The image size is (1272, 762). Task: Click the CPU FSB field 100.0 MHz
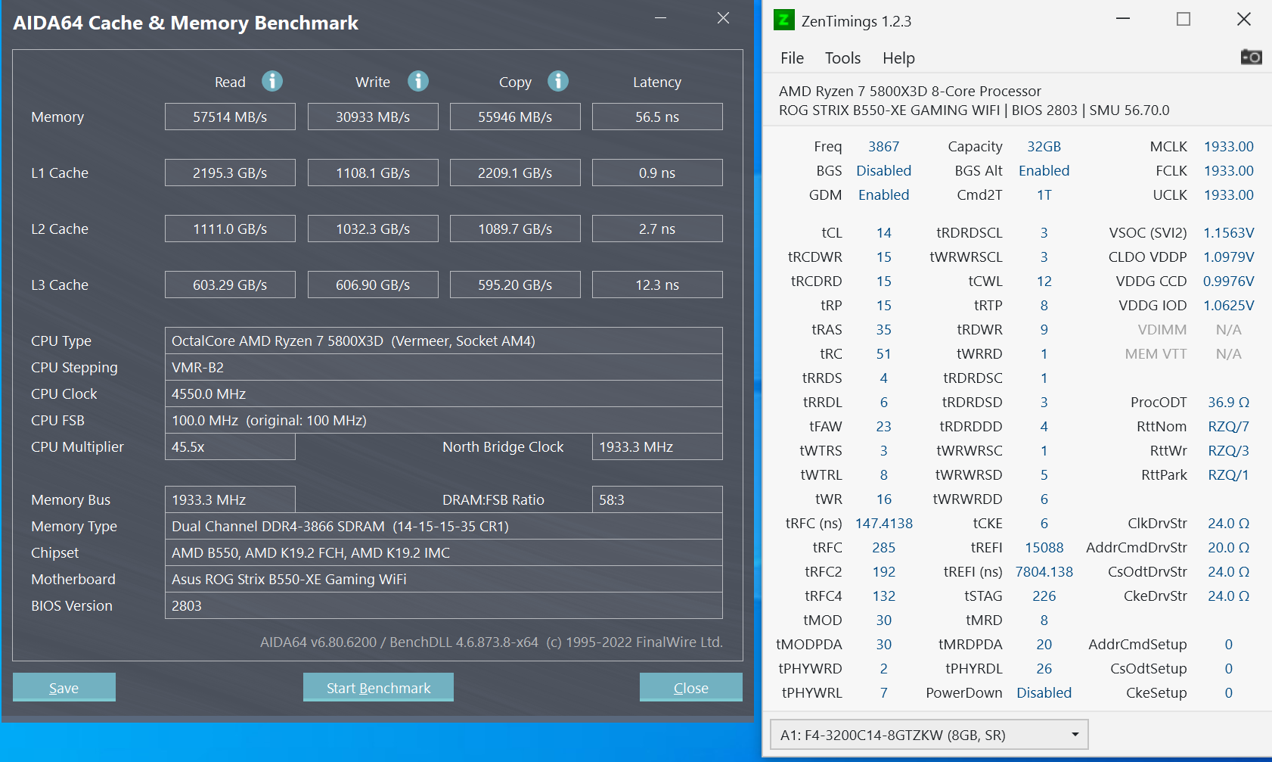[444, 420]
